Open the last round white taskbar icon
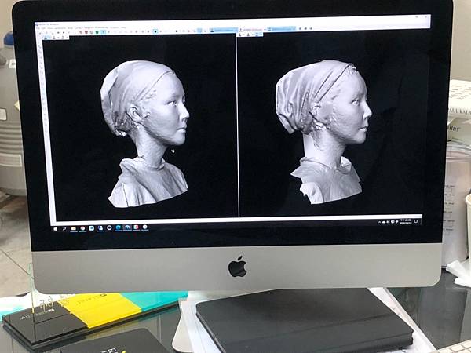Image resolution: width=471 pixels, height=353 pixels. pos(145,227)
